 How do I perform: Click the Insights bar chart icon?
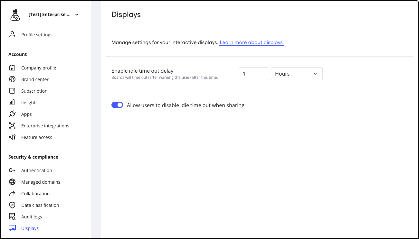pos(12,103)
